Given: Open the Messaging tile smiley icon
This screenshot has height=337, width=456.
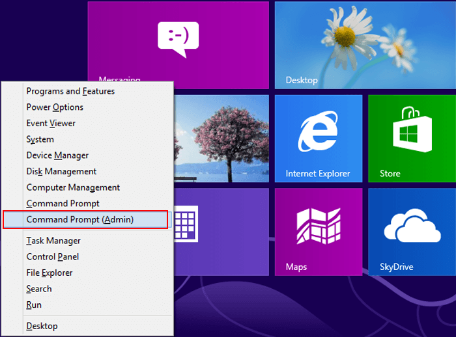Looking at the screenshot, I should (x=178, y=39).
